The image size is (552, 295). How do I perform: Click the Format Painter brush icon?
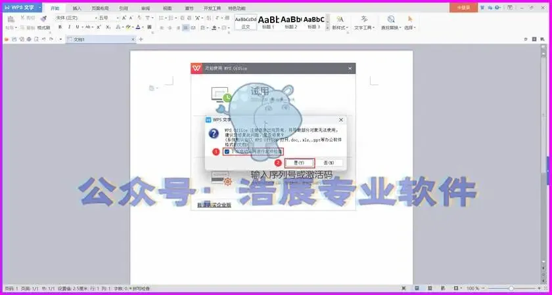point(43,18)
